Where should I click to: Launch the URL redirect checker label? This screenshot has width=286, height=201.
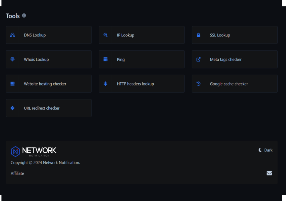[x=42, y=108]
